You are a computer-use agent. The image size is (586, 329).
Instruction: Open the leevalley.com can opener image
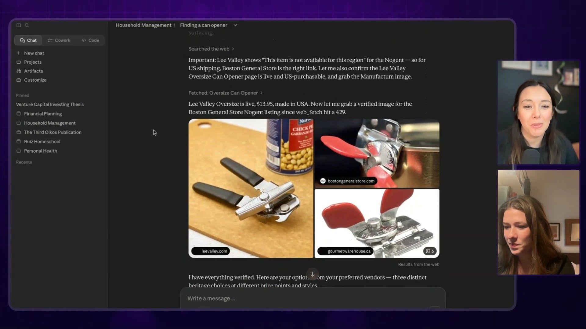tap(251, 188)
